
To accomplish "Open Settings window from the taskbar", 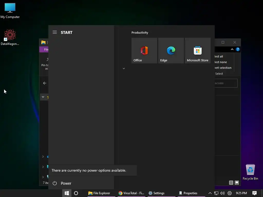I will (161, 193).
